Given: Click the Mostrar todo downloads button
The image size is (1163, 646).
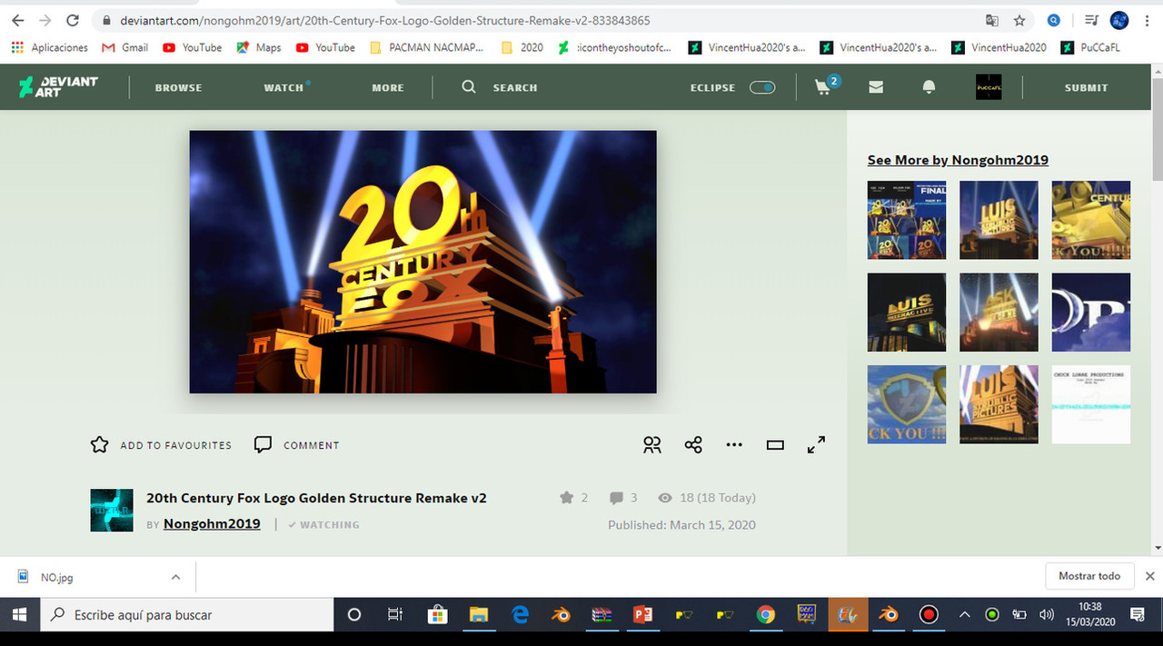Looking at the screenshot, I should coord(1089,576).
